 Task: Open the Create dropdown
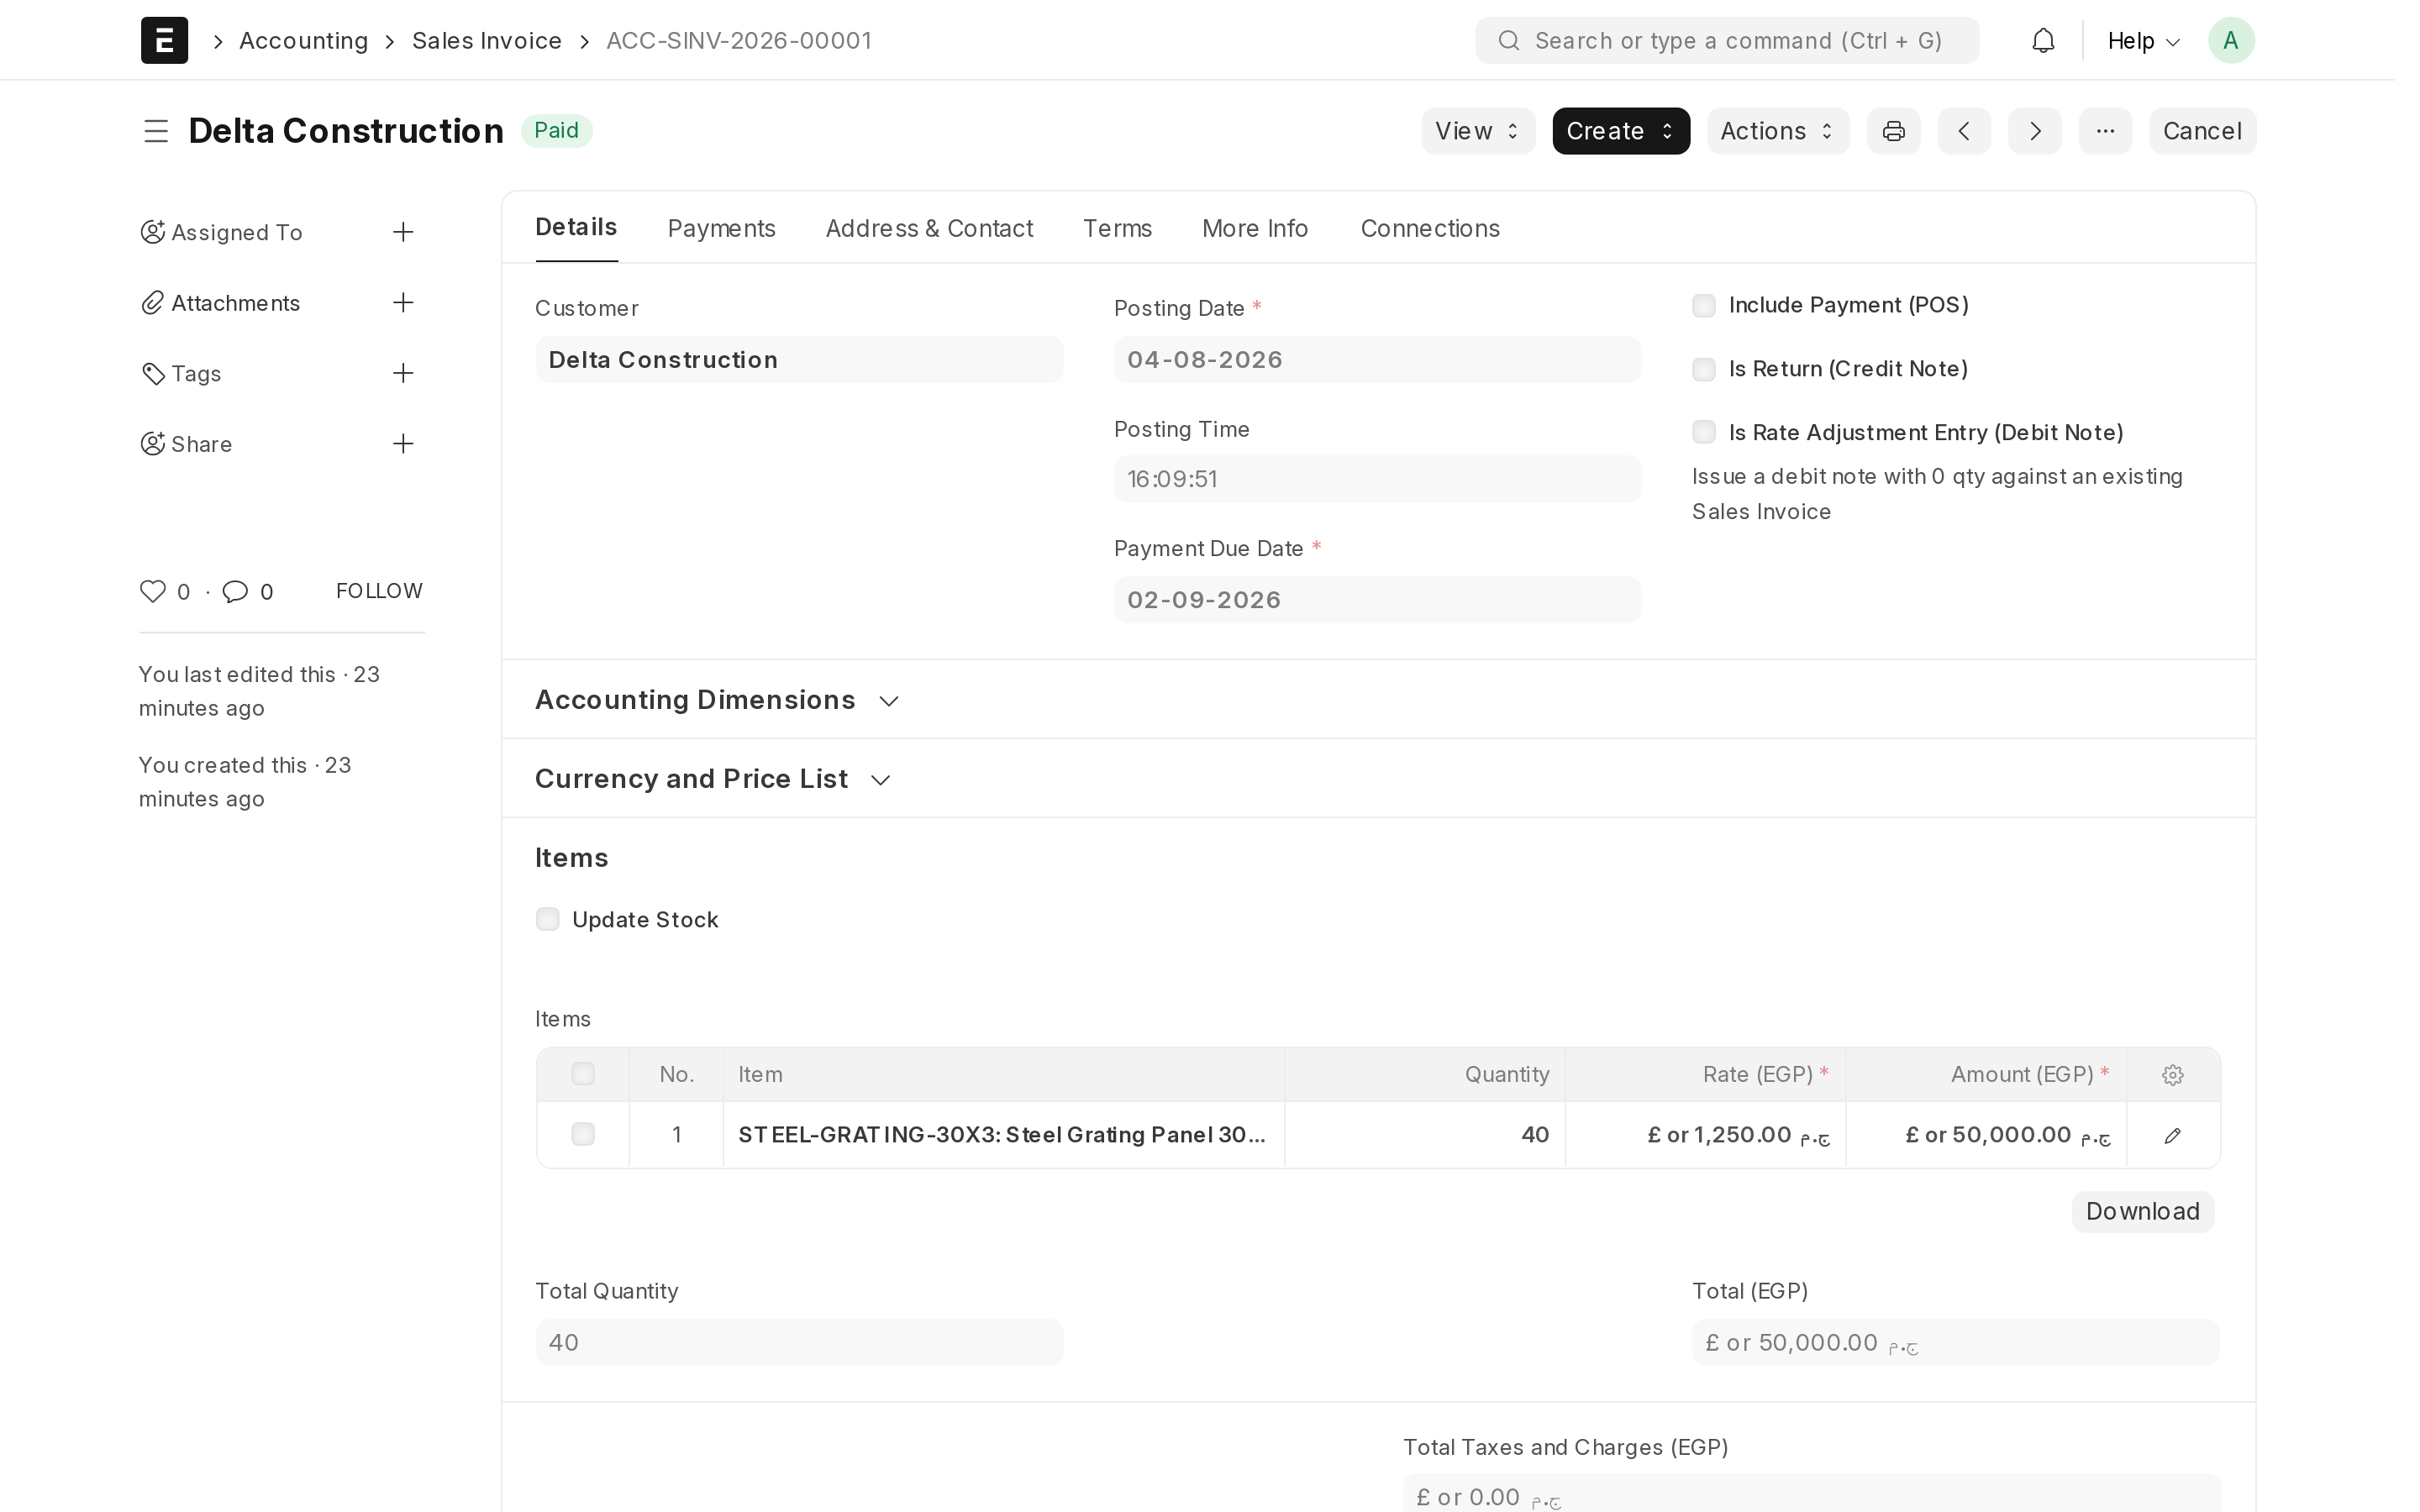coord(1620,131)
